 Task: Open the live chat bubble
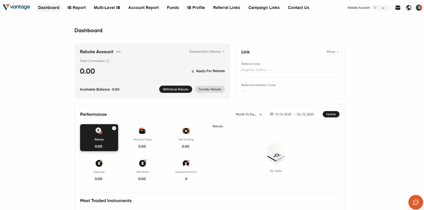(416, 202)
